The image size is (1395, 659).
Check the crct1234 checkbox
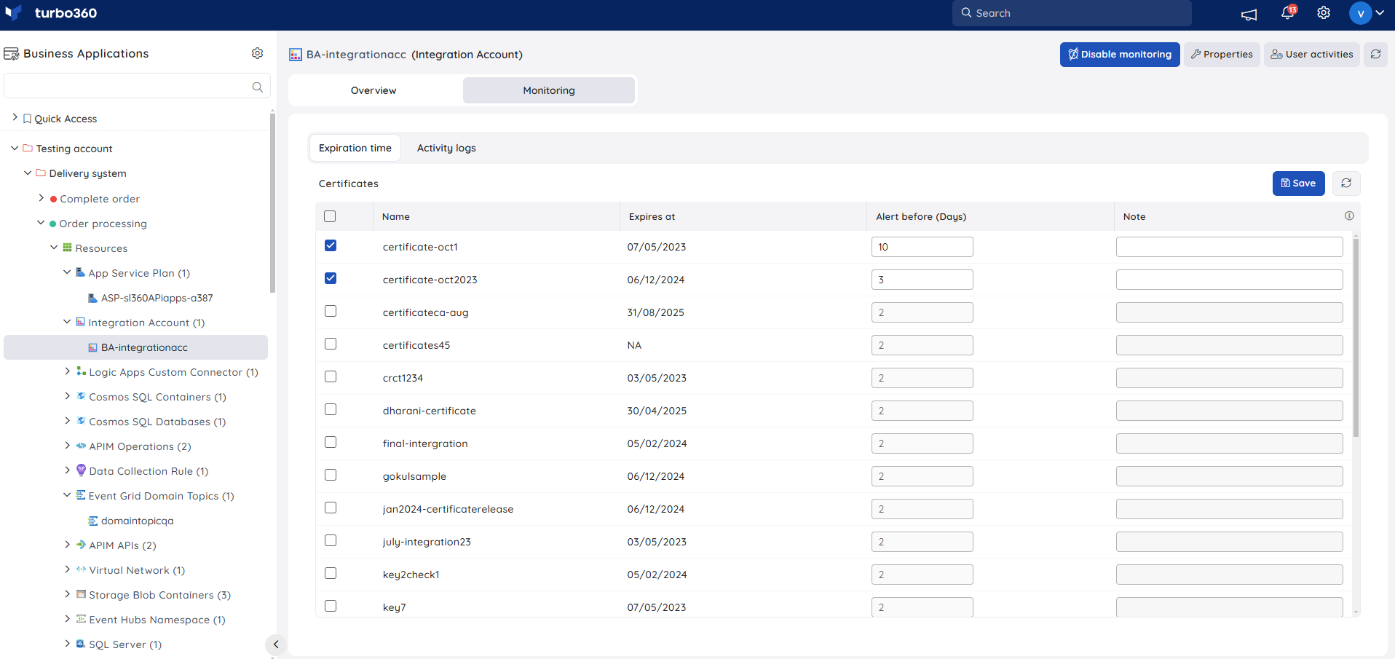(331, 376)
